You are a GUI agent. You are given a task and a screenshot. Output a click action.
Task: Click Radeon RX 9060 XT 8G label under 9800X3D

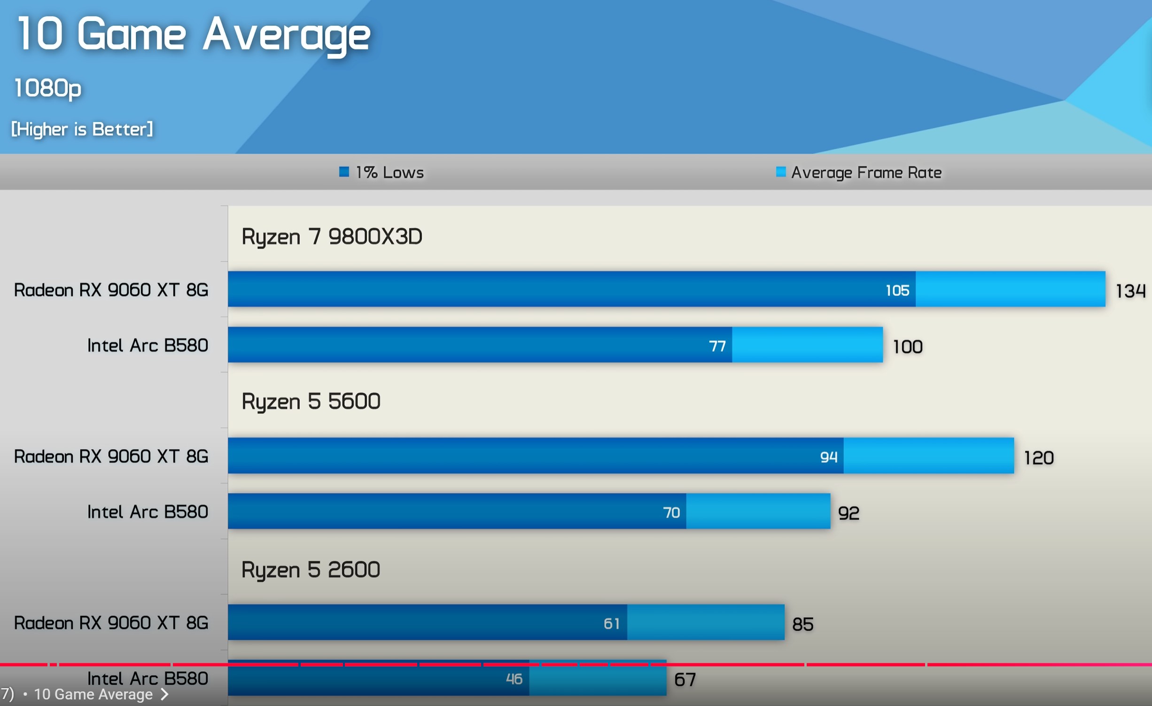point(111,290)
